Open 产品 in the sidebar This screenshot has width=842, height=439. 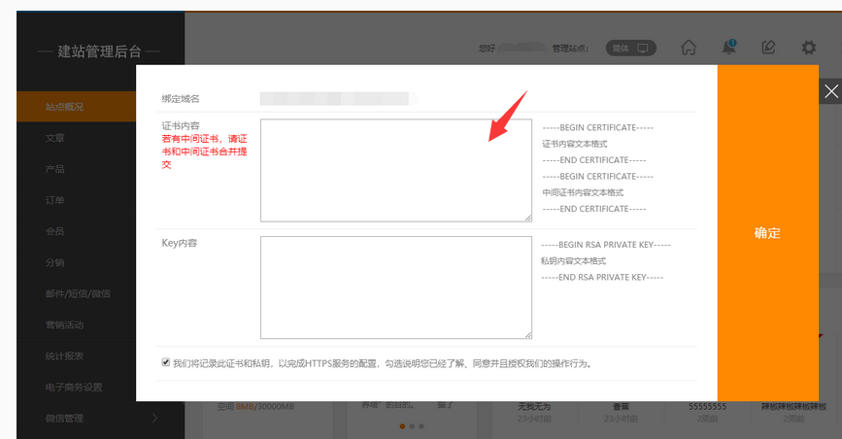(x=54, y=169)
